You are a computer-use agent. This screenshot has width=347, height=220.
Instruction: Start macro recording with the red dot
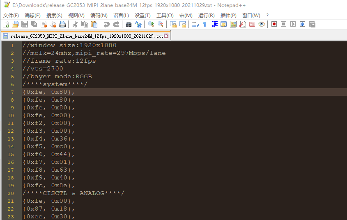click(274, 24)
